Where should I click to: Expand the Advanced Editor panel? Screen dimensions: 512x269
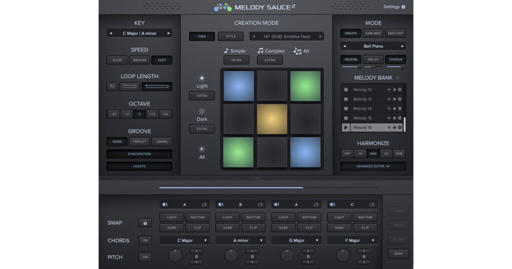(373, 166)
